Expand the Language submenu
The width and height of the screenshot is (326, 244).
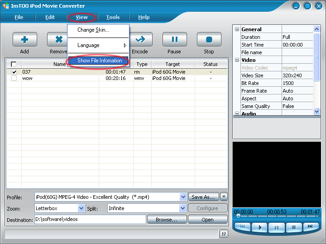(x=98, y=45)
